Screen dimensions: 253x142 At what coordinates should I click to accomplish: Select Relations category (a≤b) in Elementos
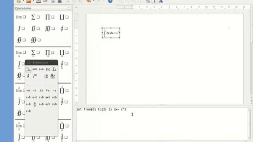[x=35, y=69]
